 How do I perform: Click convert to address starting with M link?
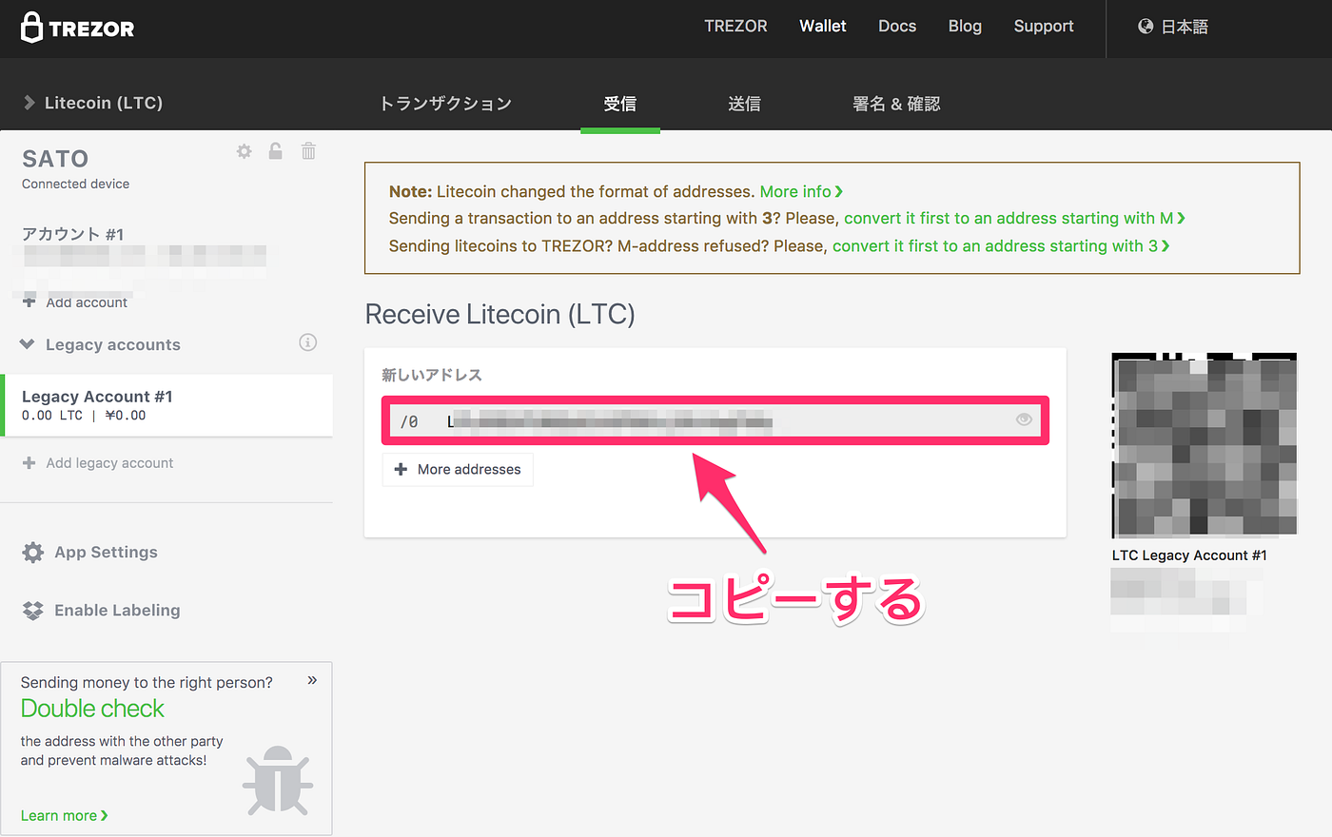[1014, 219]
